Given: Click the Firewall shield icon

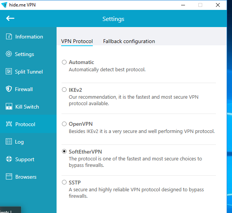Looking at the screenshot, I should [9, 89].
